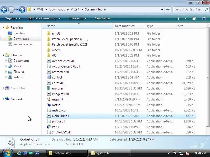The image size is (210, 157).
Task: Select Vista7 in the address path
Action: (x=75, y=9)
